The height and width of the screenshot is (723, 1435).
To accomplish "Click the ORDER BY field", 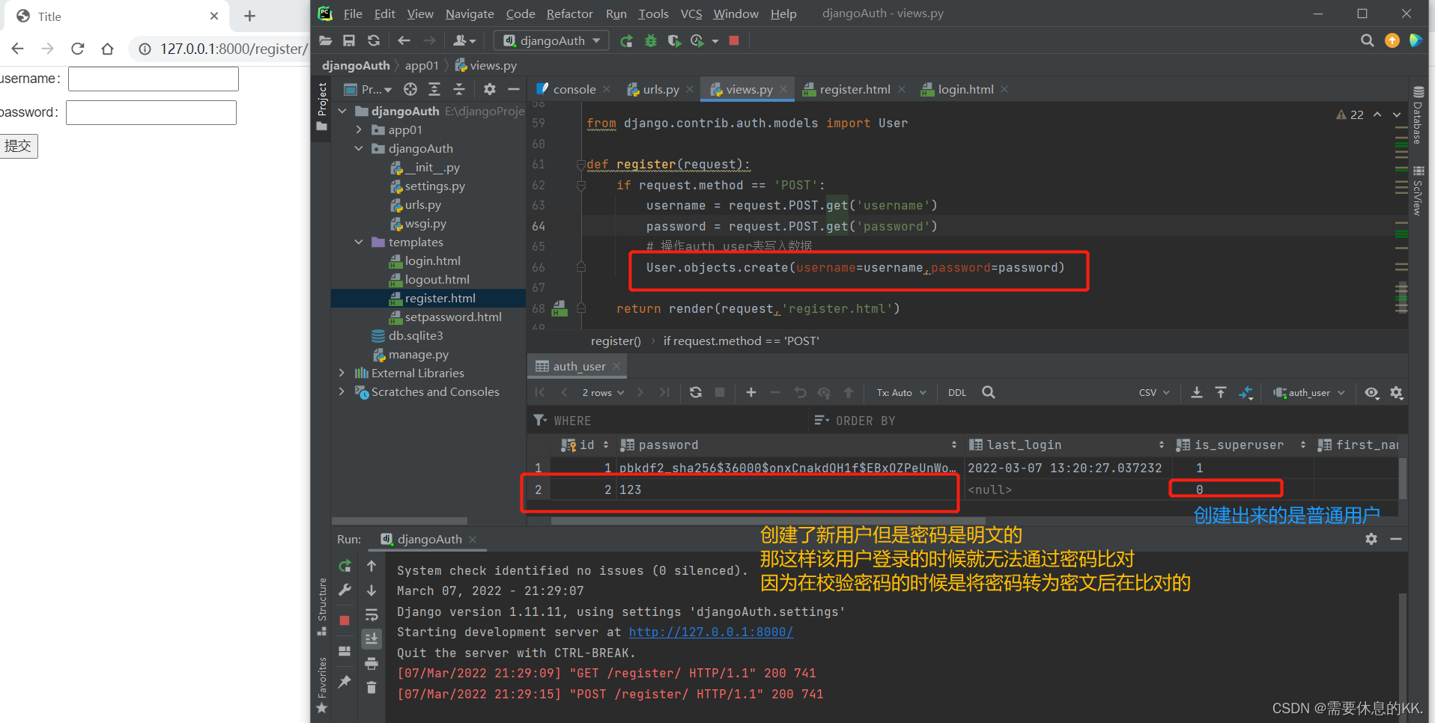I will [1108, 421].
